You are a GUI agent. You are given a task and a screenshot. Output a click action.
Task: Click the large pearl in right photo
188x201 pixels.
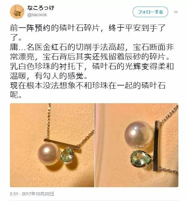(x=139, y=135)
